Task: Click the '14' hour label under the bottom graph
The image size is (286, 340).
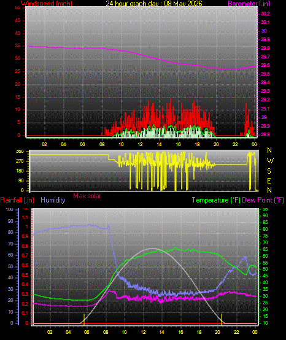Action: tap(162, 332)
